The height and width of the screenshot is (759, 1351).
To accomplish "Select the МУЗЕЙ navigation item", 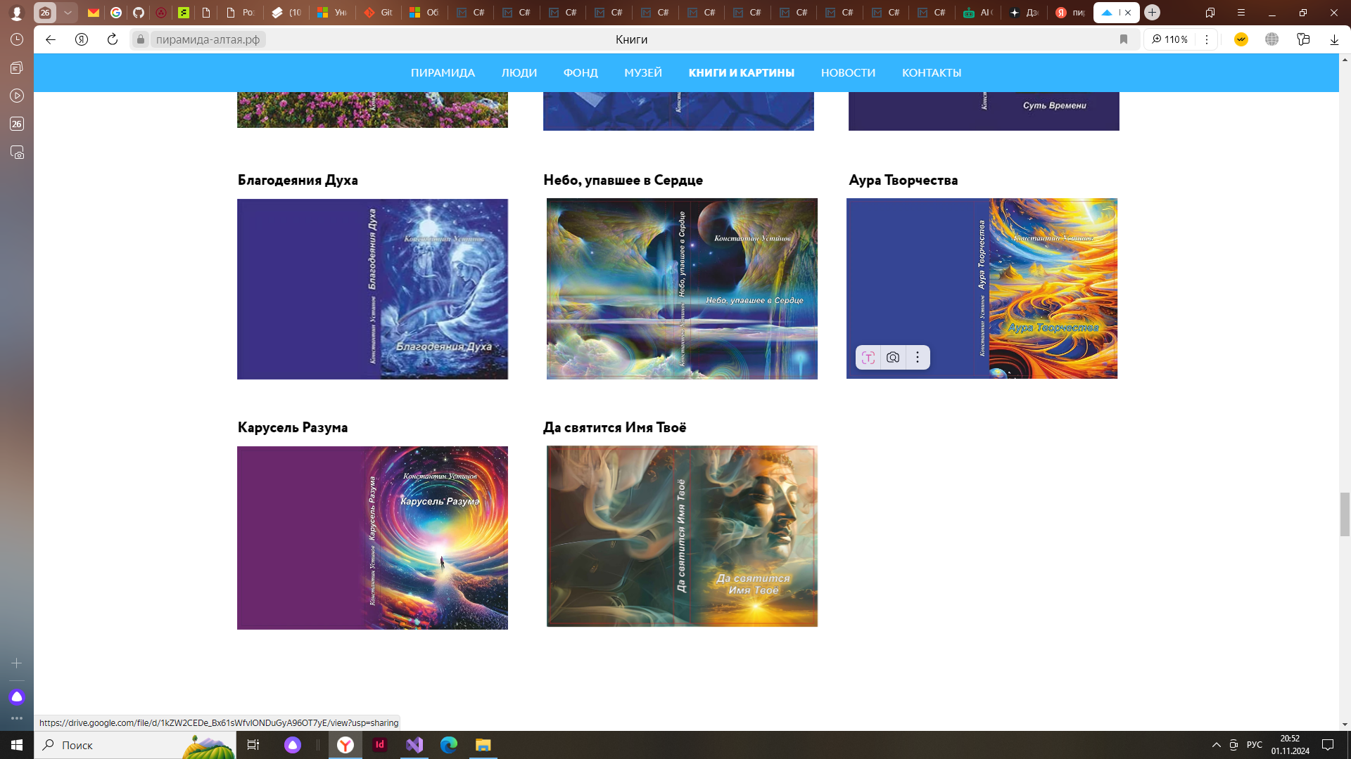I will point(642,72).
